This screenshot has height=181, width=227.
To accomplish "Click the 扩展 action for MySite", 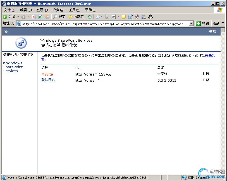I will [206, 74].
